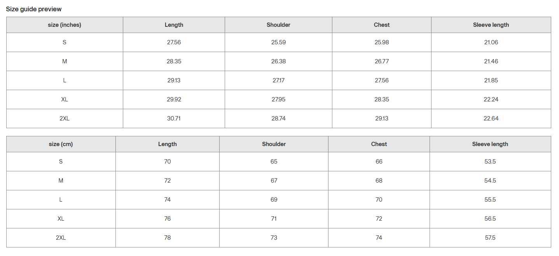Viewport: 559px width, 256px height.
Task: Select the 25.59 shoulder value cell
Action: (278, 42)
